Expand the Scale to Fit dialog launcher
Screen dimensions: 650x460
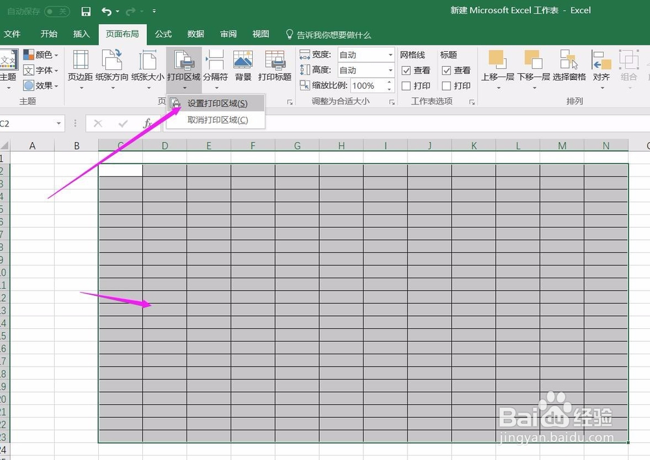pyautogui.click(x=392, y=102)
